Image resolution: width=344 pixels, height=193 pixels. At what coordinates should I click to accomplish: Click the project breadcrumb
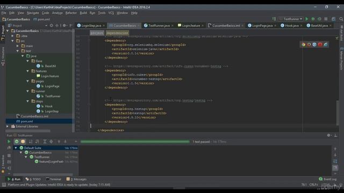(x=97, y=33)
